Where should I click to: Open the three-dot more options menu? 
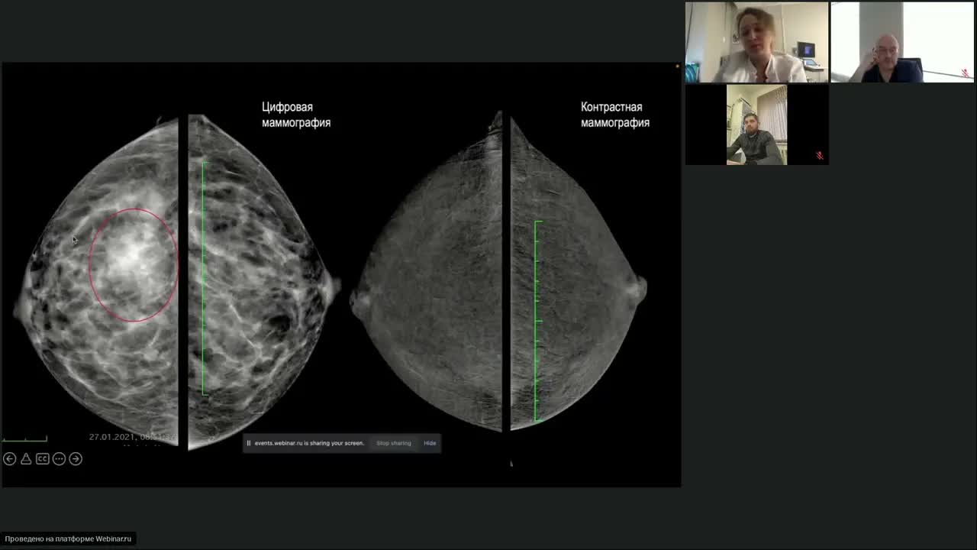[x=59, y=459]
